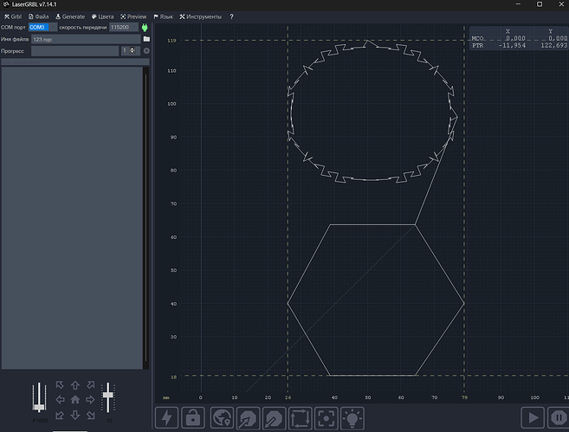Open the Файл menu
The height and width of the screenshot is (432, 569).
click(x=38, y=16)
